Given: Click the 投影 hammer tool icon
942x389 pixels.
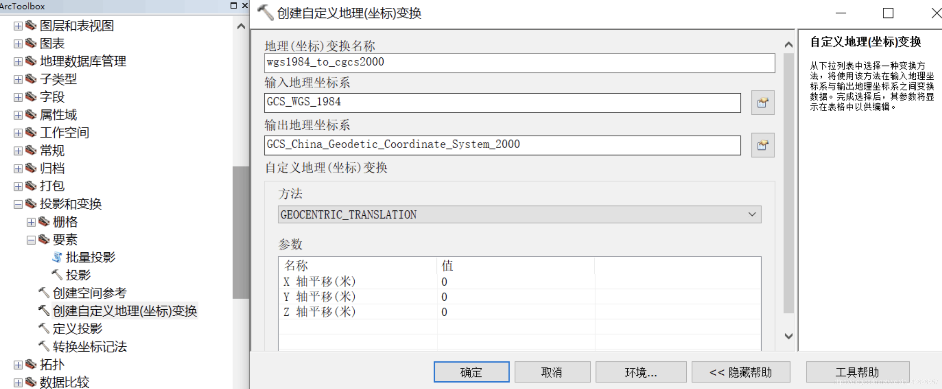Looking at the screenshot, I should tap(57, 275).
